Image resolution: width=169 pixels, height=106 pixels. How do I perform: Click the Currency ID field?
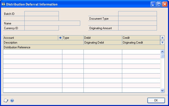41,28
